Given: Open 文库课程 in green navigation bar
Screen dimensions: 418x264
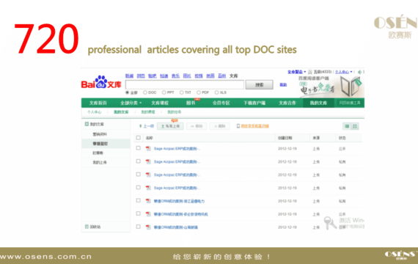Looking at the screenshot, I should coord(160,103).
